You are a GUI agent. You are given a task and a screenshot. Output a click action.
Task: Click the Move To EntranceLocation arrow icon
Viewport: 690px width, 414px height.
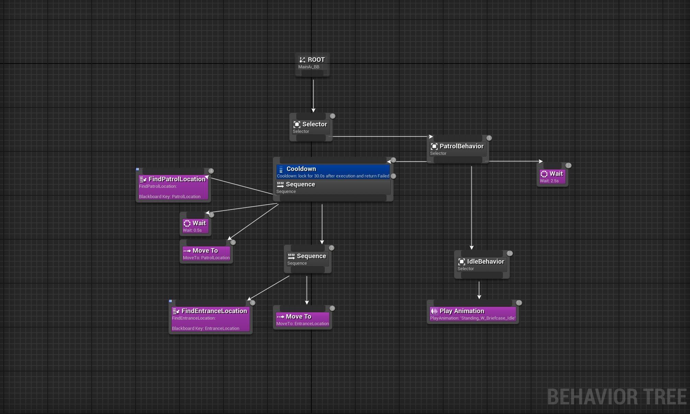pyautogui.click(x=280, y=317)
